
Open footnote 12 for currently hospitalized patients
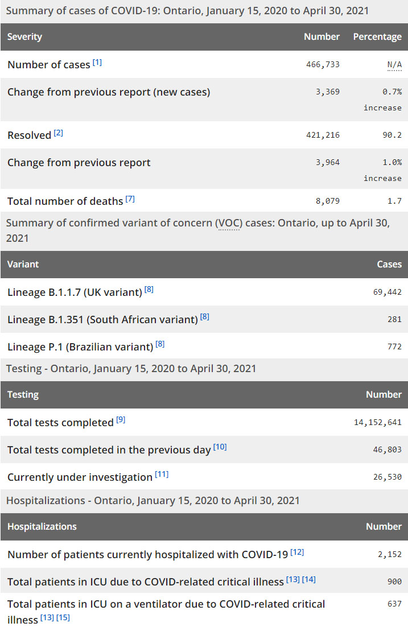[x=298, y=552]
